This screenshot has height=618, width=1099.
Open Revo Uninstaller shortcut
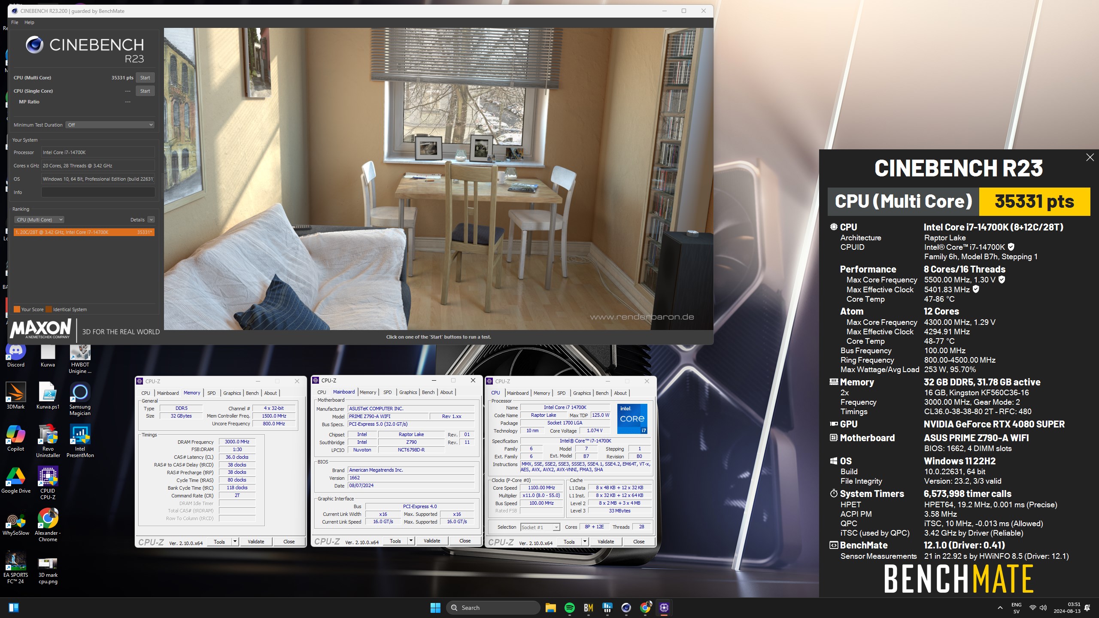tap(48, 441)
